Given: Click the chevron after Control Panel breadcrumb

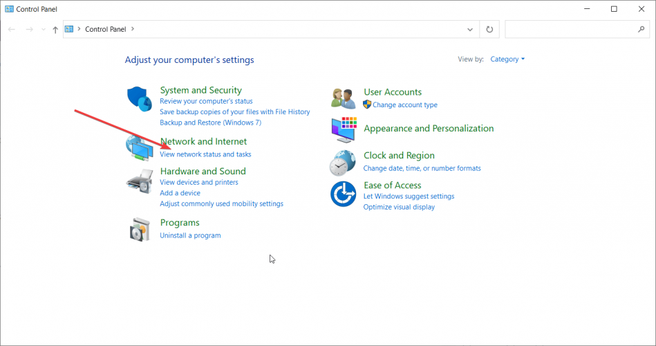Looking at the screenshot, I should click(133, 29).
